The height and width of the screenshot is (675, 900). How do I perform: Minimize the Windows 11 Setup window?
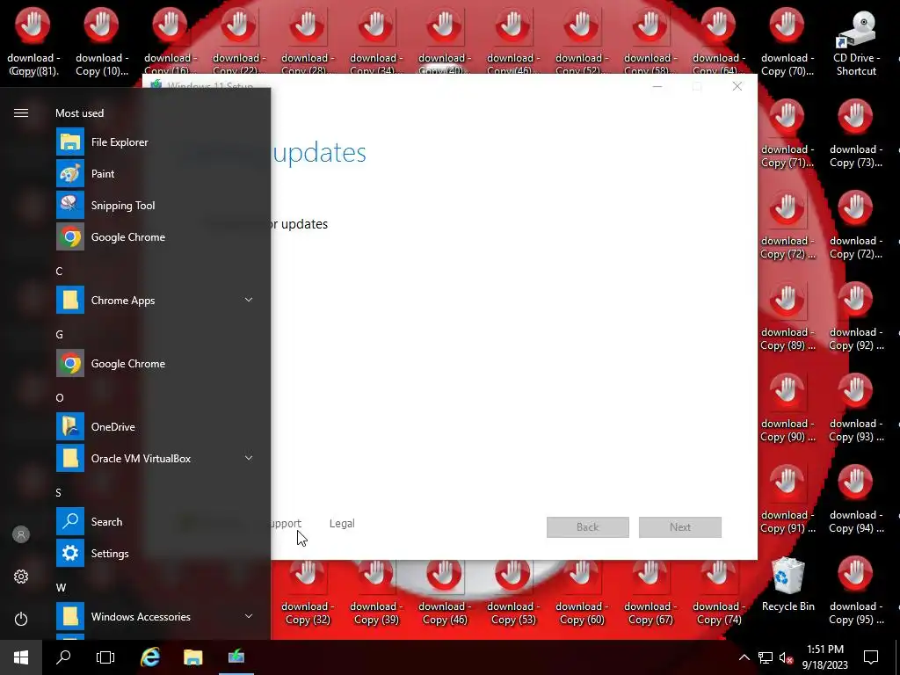[657, 87]
